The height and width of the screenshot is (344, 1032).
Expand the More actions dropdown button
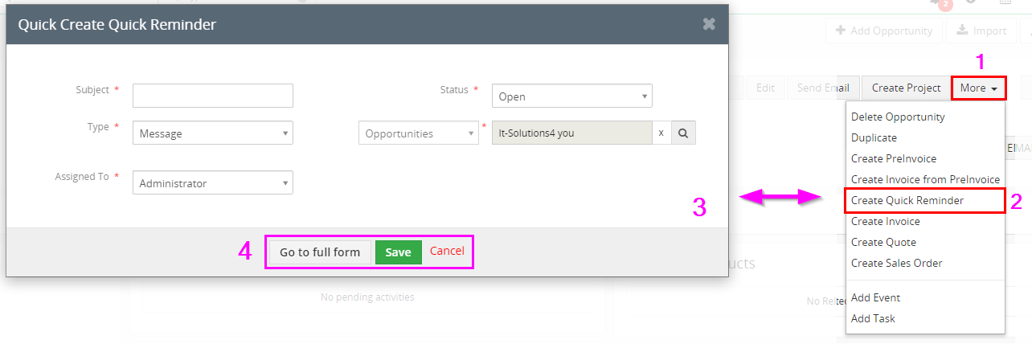click(x=978, y=88)
